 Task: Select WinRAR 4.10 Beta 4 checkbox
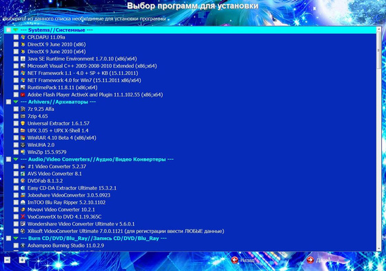[x=16, y=138]
